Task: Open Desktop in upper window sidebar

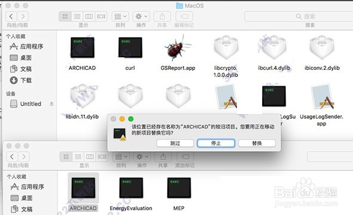Action: tap(21, 58)
